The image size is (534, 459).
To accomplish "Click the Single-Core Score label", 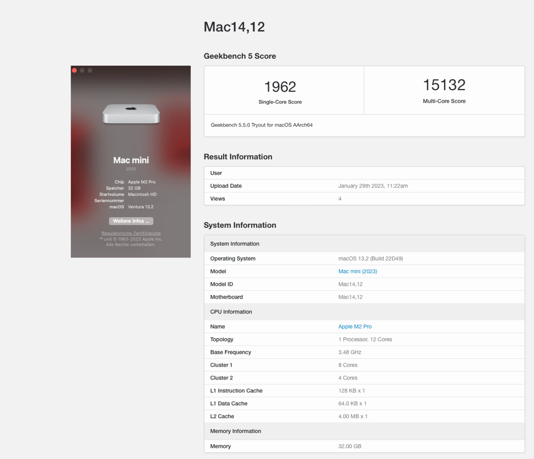I will (280, 102).
